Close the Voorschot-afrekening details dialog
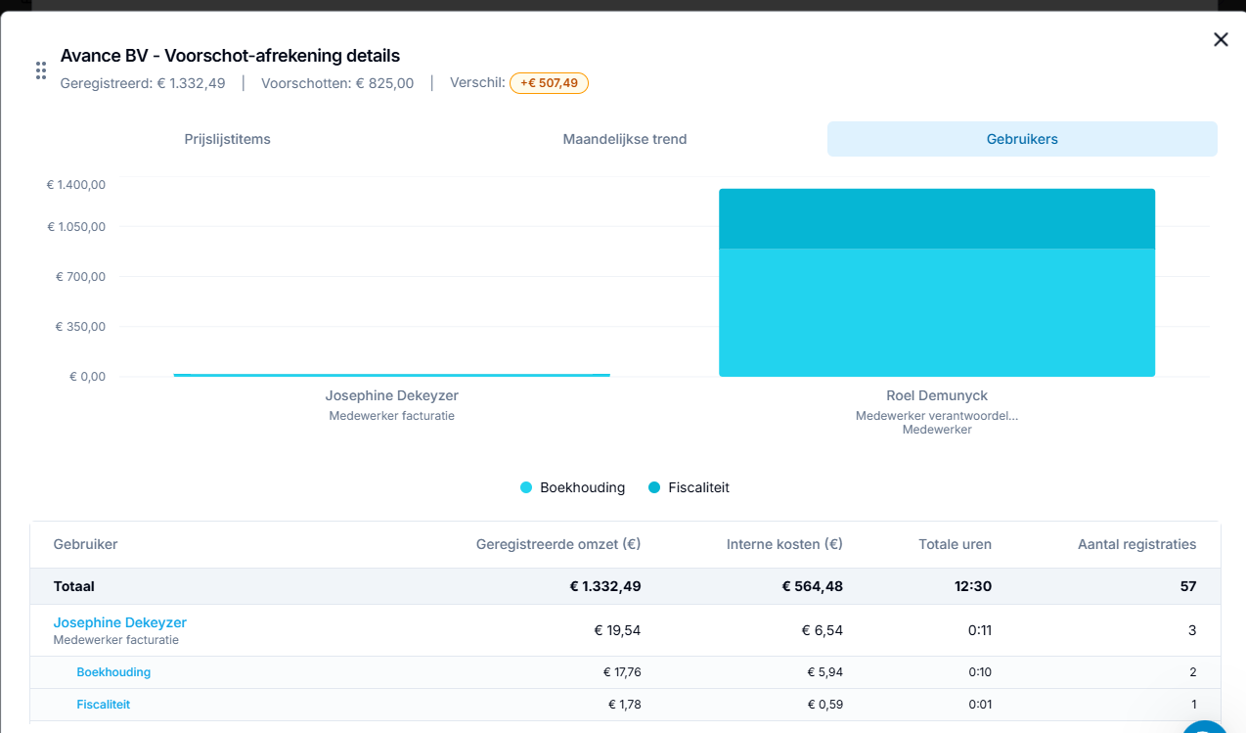The height and width of the screenshot is (733, 1246). click(x=1221, y=40)
